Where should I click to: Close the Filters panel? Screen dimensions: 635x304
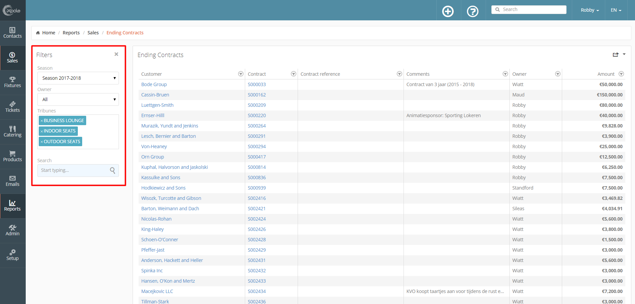(x=116, y=54)
